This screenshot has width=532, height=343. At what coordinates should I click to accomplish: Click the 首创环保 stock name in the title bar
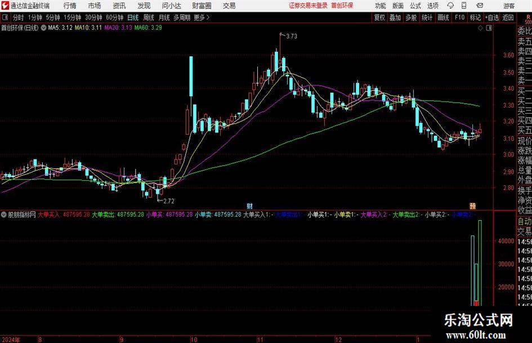342,6
